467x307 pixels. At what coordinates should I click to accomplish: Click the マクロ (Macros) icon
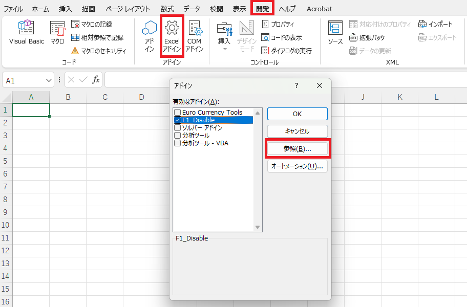coord(57,32)
